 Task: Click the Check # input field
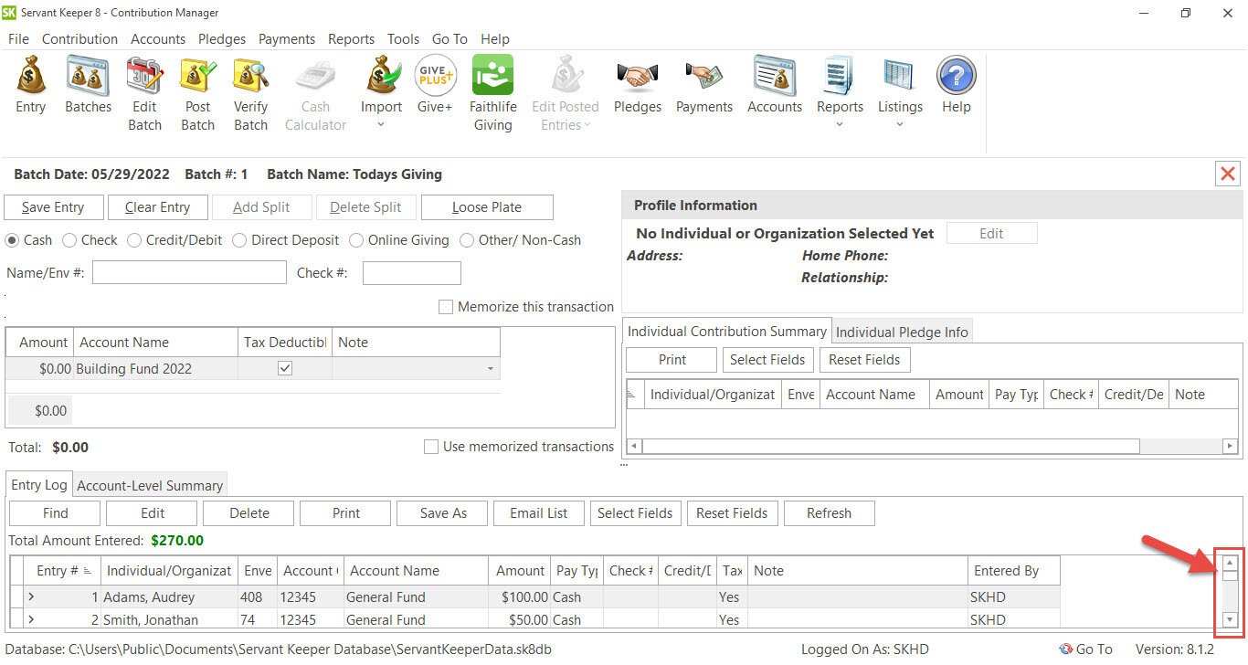(x=411, y=272)
